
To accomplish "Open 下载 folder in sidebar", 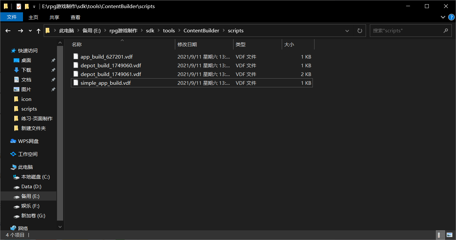I will [26, 70].
